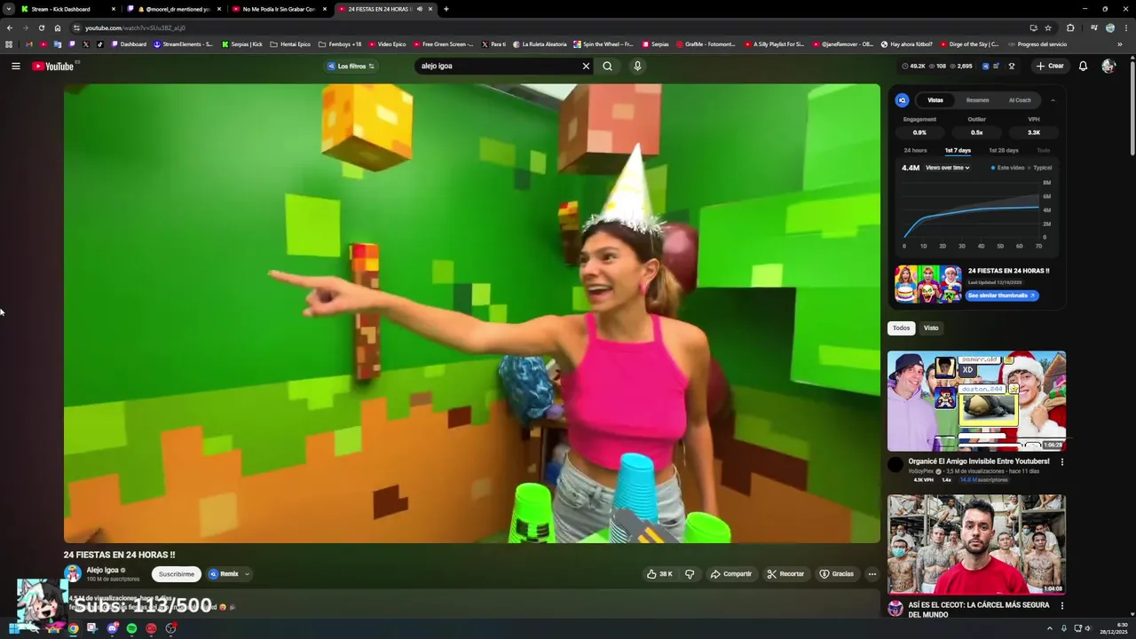The image size is (1136, 639).
Task: Toggle the Typical chart legend
Action: coord(1039,168)
